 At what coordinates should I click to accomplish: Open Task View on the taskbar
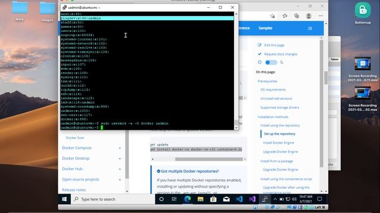174,199
